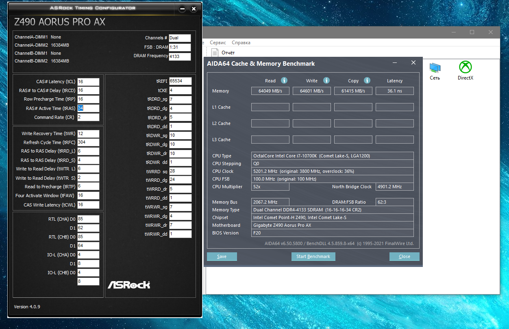The height and width of the screenshot is (329, 509).
Task: Minimize the ASRock Timing Configurator window
Action: pyautogui.click(x=182, y=9)
